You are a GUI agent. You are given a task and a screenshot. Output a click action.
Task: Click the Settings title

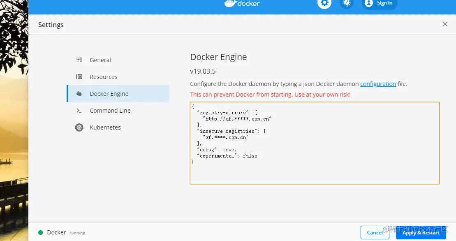(51, 25)
